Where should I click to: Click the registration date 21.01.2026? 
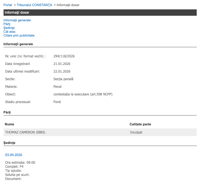point(62,64)
